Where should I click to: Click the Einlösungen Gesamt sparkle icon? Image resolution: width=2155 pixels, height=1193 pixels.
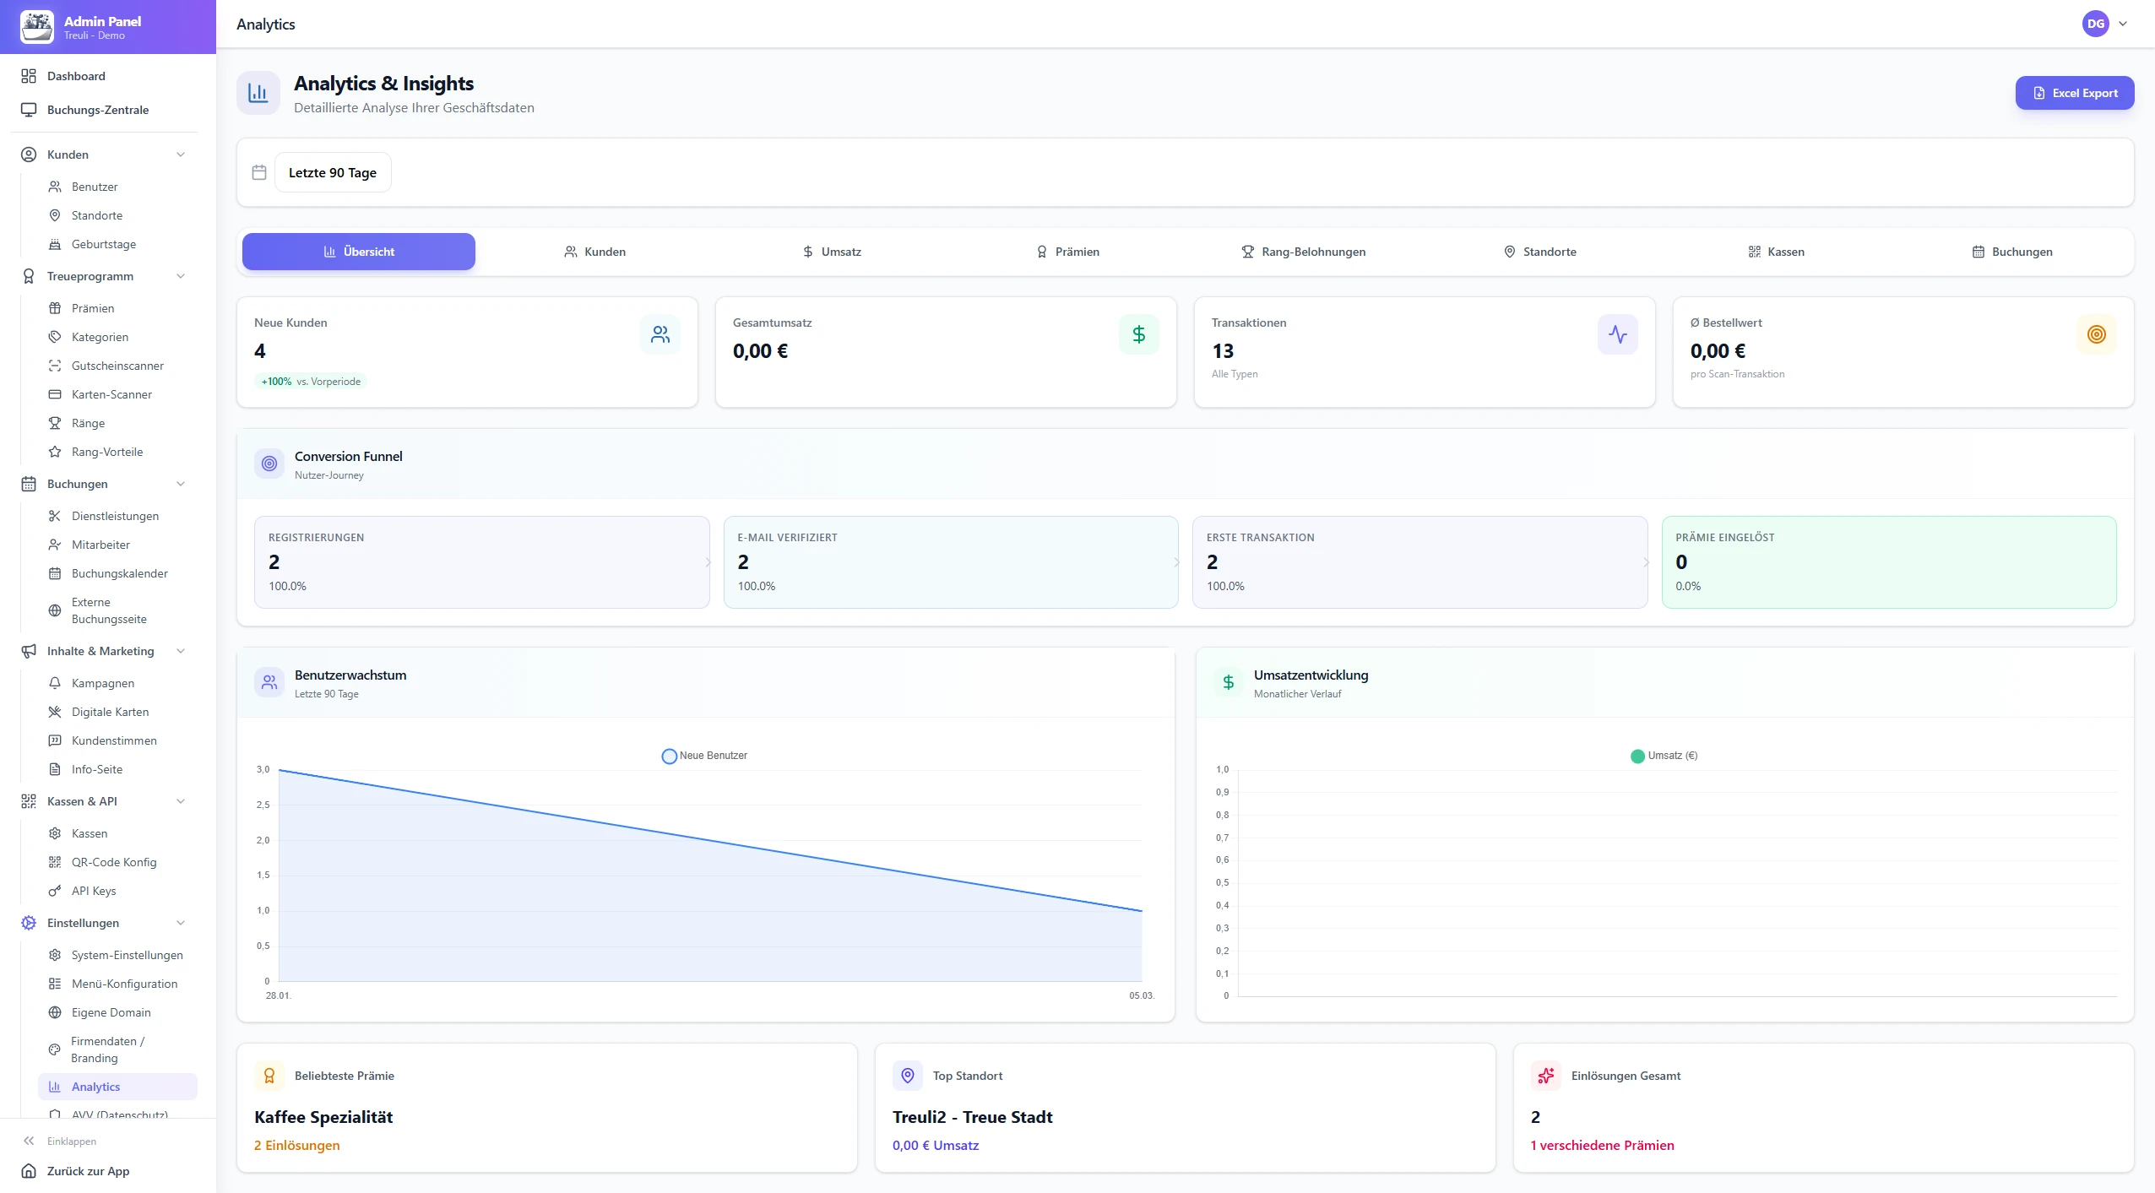[1546, 1076]
